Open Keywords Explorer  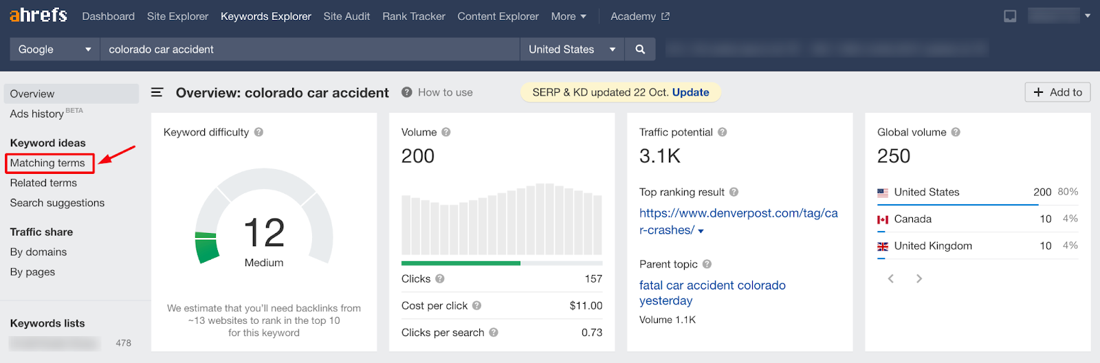point(266,16)
